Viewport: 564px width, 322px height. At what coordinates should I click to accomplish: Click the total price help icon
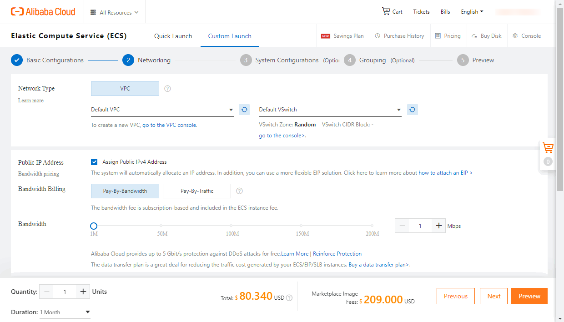click(289, 298)
